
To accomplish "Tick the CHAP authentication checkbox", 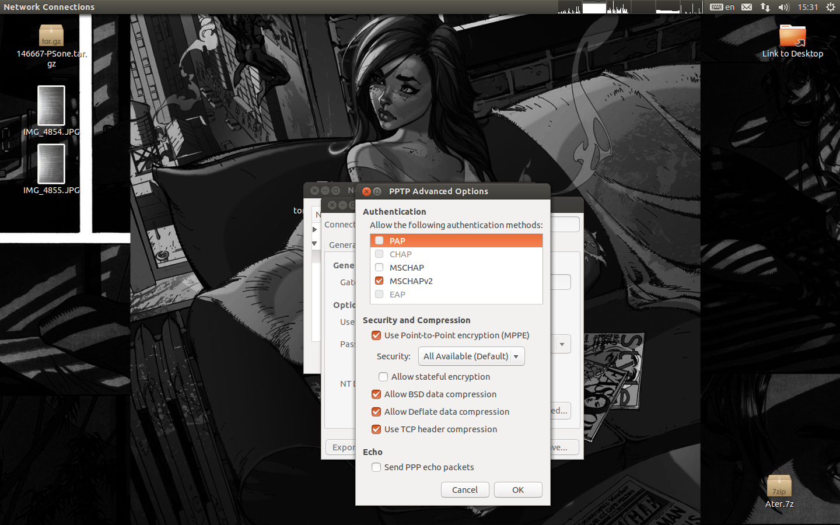I will pyautogui.click(x=379, y=254).
